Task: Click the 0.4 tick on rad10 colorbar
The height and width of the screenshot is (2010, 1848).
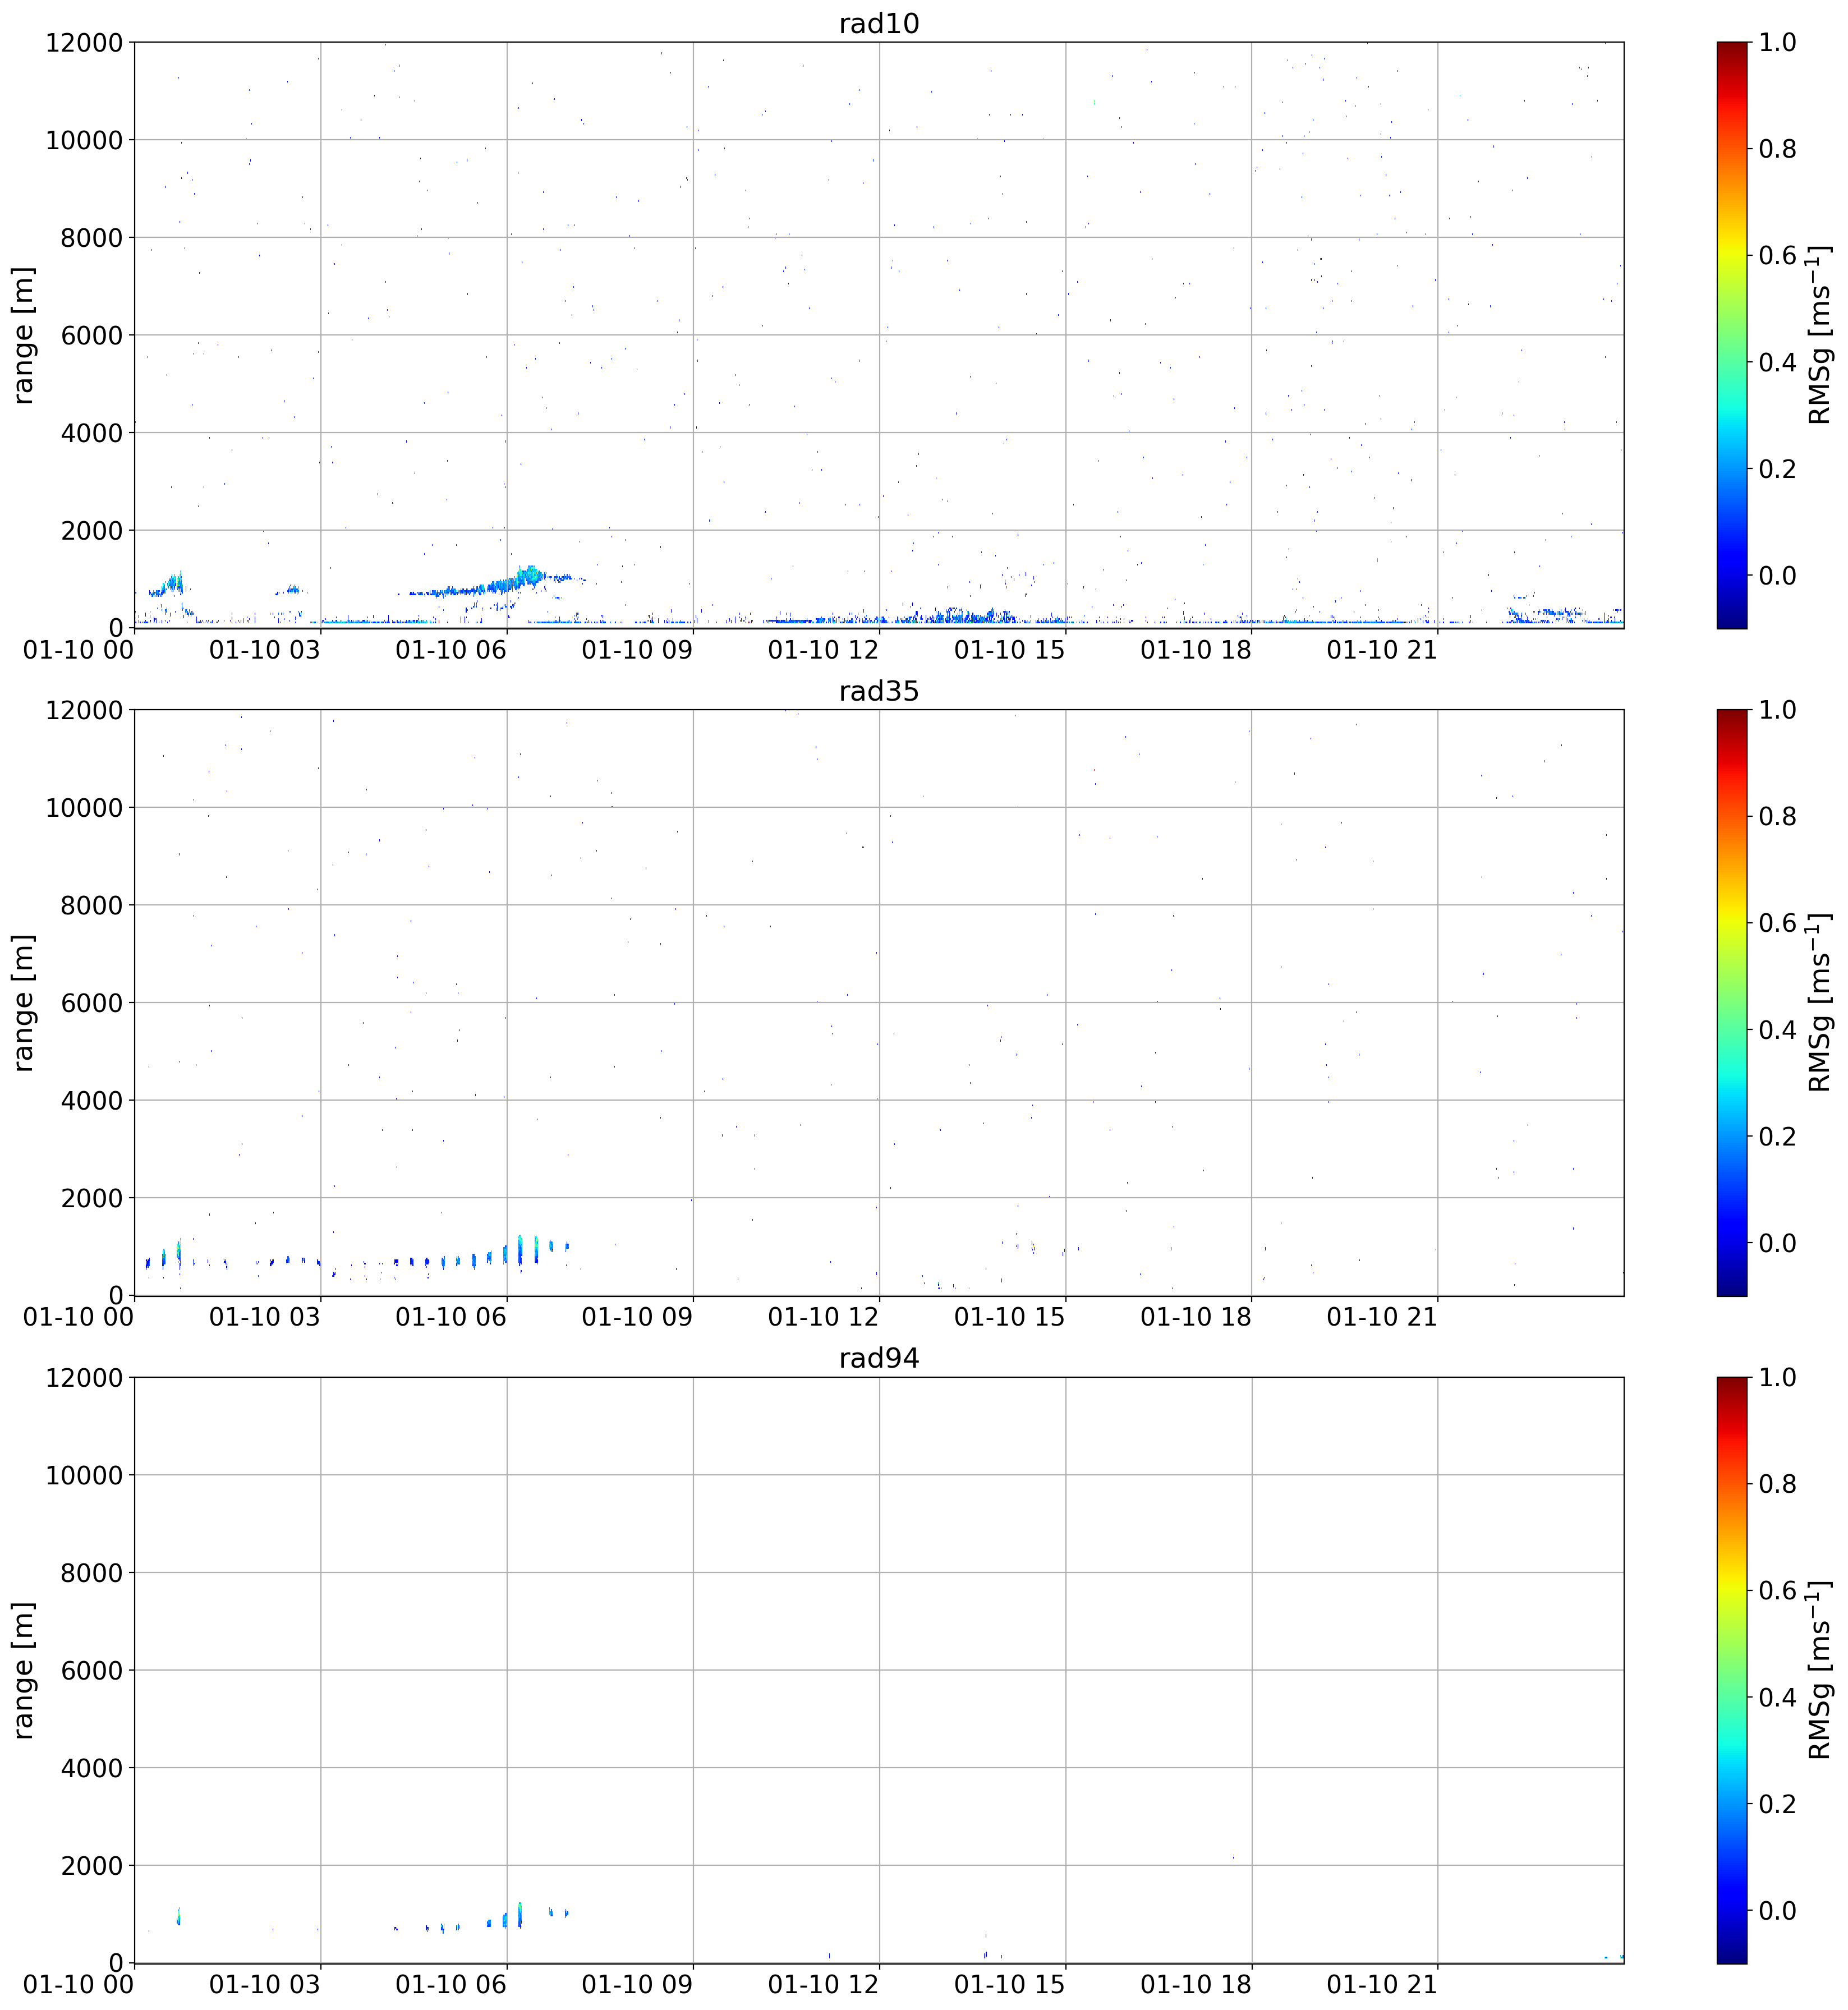Action: pos(1778,362)
